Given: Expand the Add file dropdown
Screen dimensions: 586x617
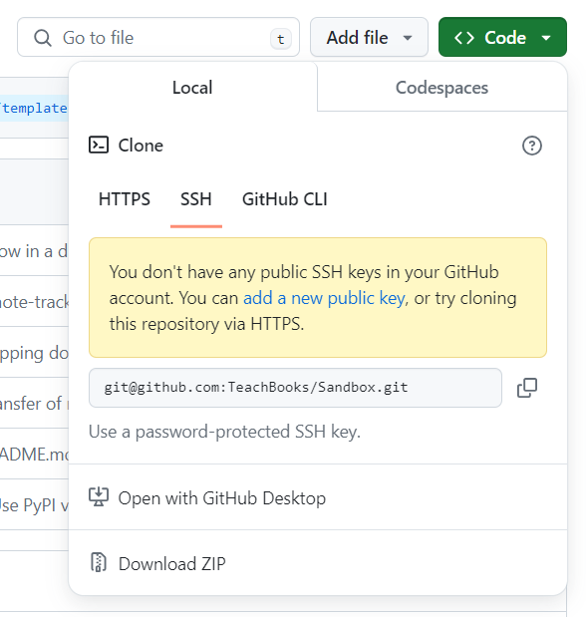Looking at the screenshot, I should tap(369, 37).
